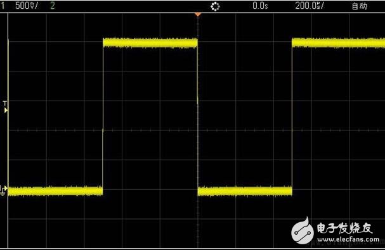Select the orange trigger position triangle
The height and width of the screenshot is (250, 385).
click(198, 15)
